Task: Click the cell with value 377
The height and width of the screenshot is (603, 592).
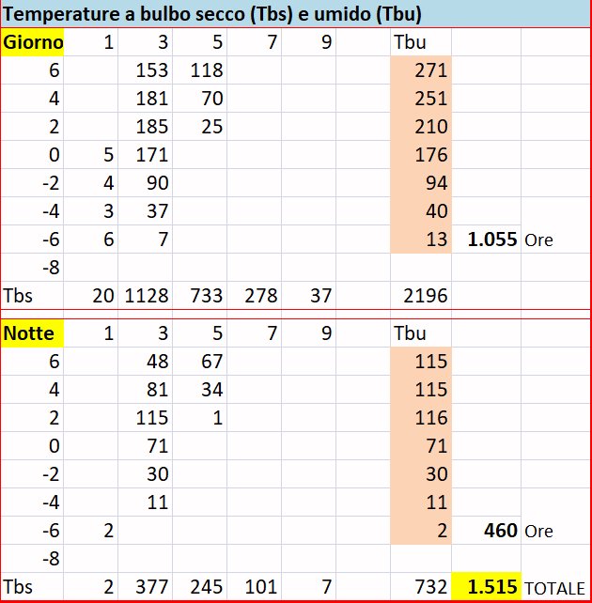Action: click(148, 587)
